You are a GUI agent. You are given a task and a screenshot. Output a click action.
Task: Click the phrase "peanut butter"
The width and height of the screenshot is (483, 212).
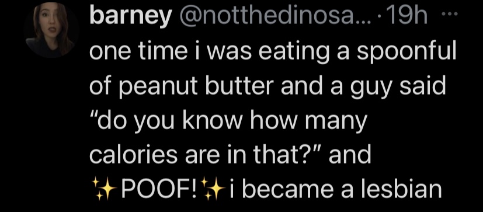tap(197, 87)
